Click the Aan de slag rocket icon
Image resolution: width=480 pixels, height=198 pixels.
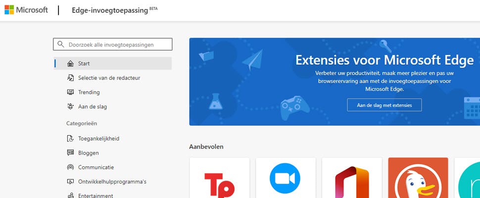70,106
